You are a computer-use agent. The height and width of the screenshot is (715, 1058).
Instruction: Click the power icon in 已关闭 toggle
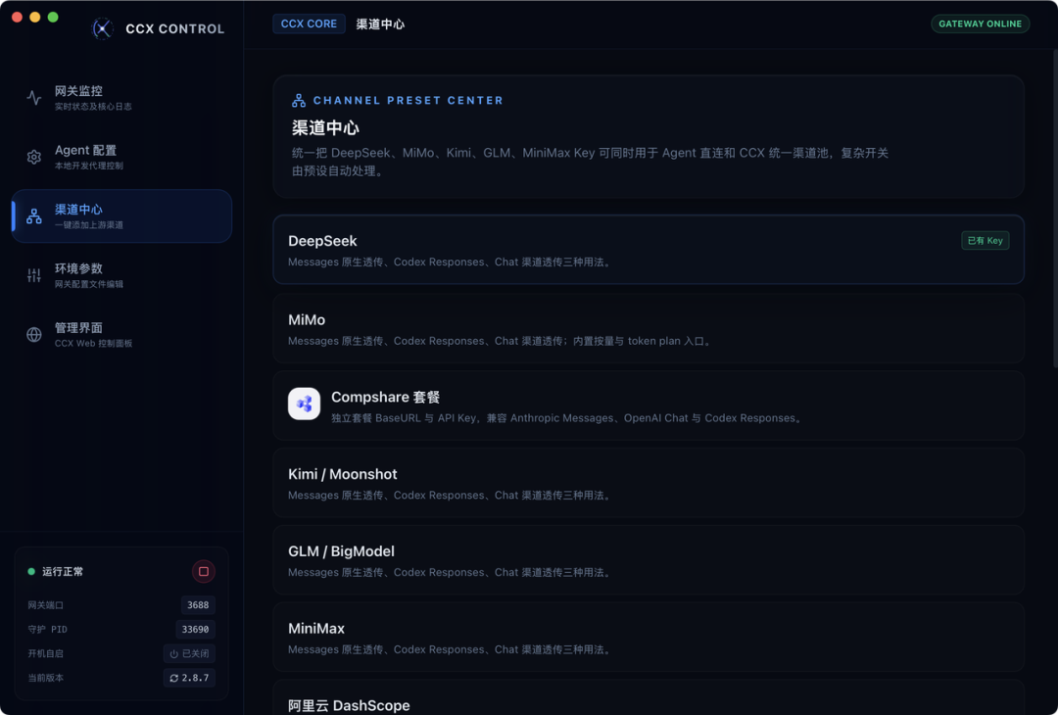click(x=174, y=653)
